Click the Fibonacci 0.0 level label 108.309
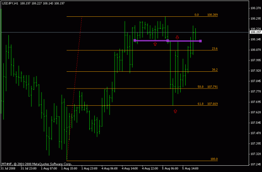Screen dimensions: 262x172 click(206, 15)
